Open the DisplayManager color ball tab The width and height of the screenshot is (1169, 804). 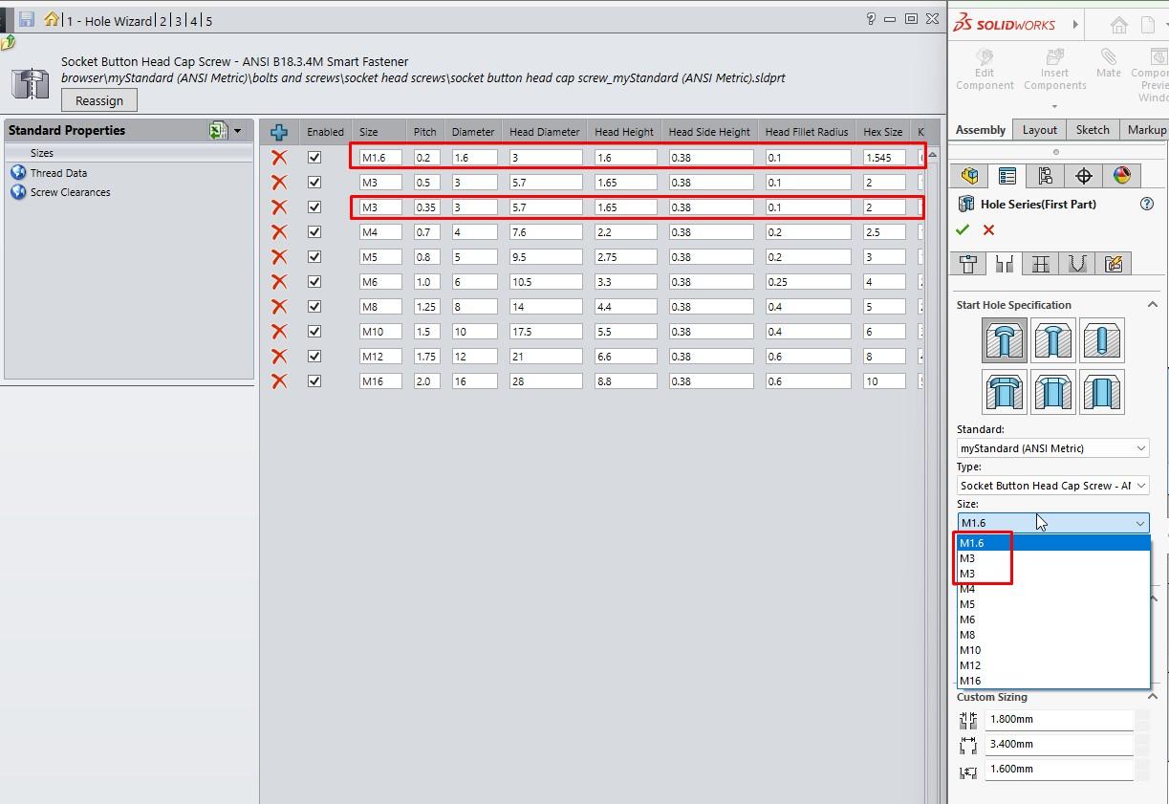pos(1122,176)
